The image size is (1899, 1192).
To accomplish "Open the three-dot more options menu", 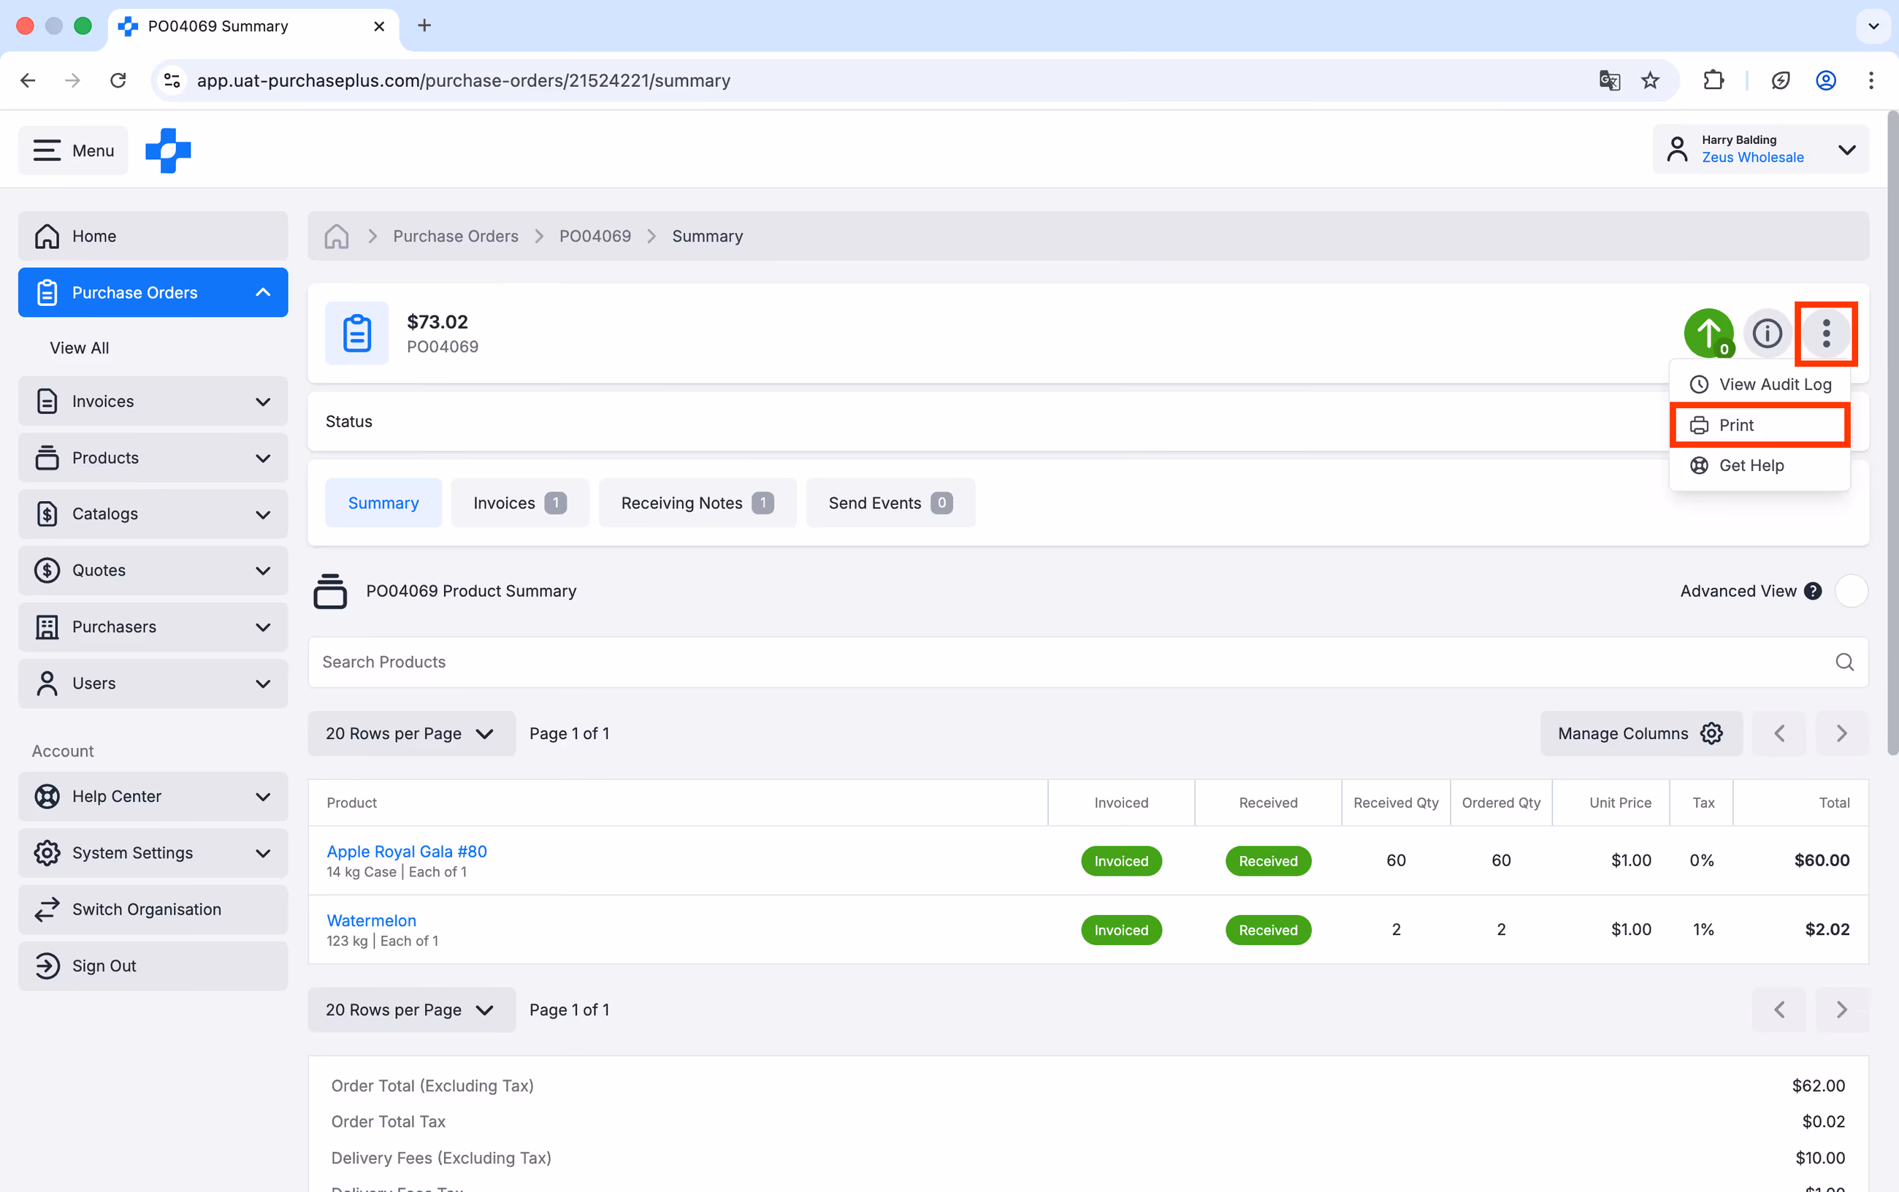I will pyautogui.click(x=1826, y=334).
